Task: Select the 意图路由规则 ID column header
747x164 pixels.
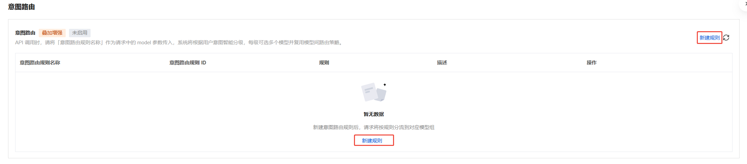Action: [188, 63]
